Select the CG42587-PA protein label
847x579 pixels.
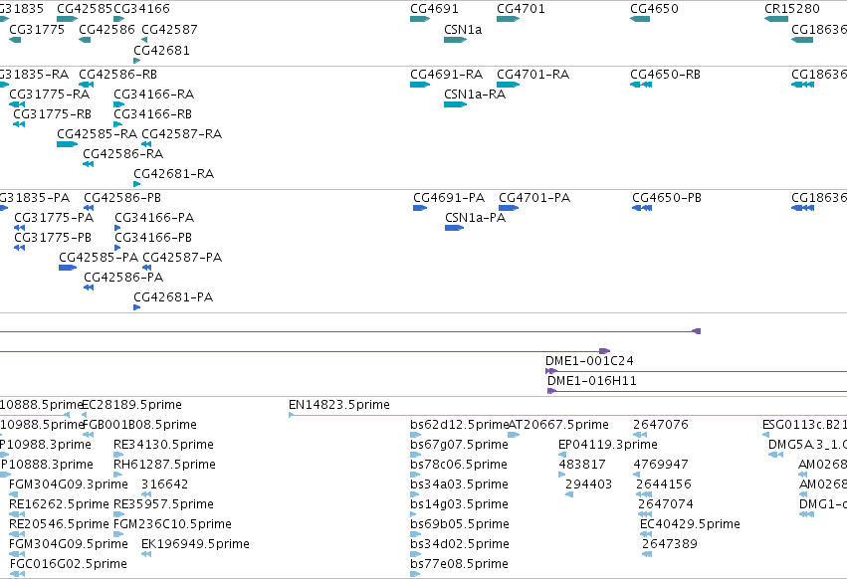coord(182,257)
